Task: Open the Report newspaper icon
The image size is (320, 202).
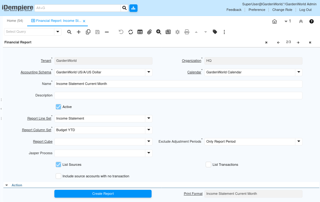Action: (x=168, y=32)
